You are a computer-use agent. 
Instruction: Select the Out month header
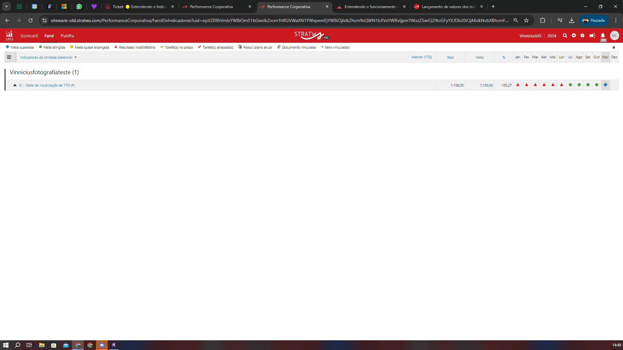596,57
